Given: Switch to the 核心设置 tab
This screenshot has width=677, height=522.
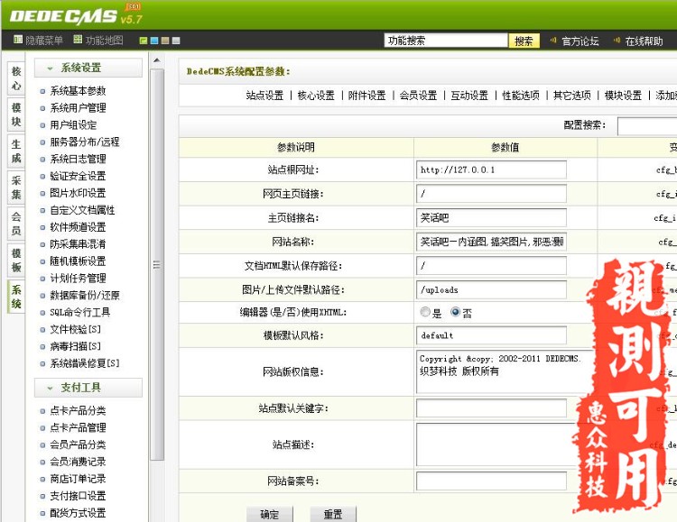Looking at the screenshot, I should tap(316, 96).
